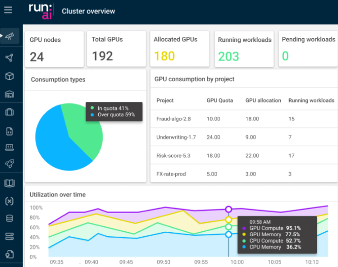Image resolution: width=338 pixels, height=267 pixels.
Task: Click the run:ai logo
Action: 39,11
